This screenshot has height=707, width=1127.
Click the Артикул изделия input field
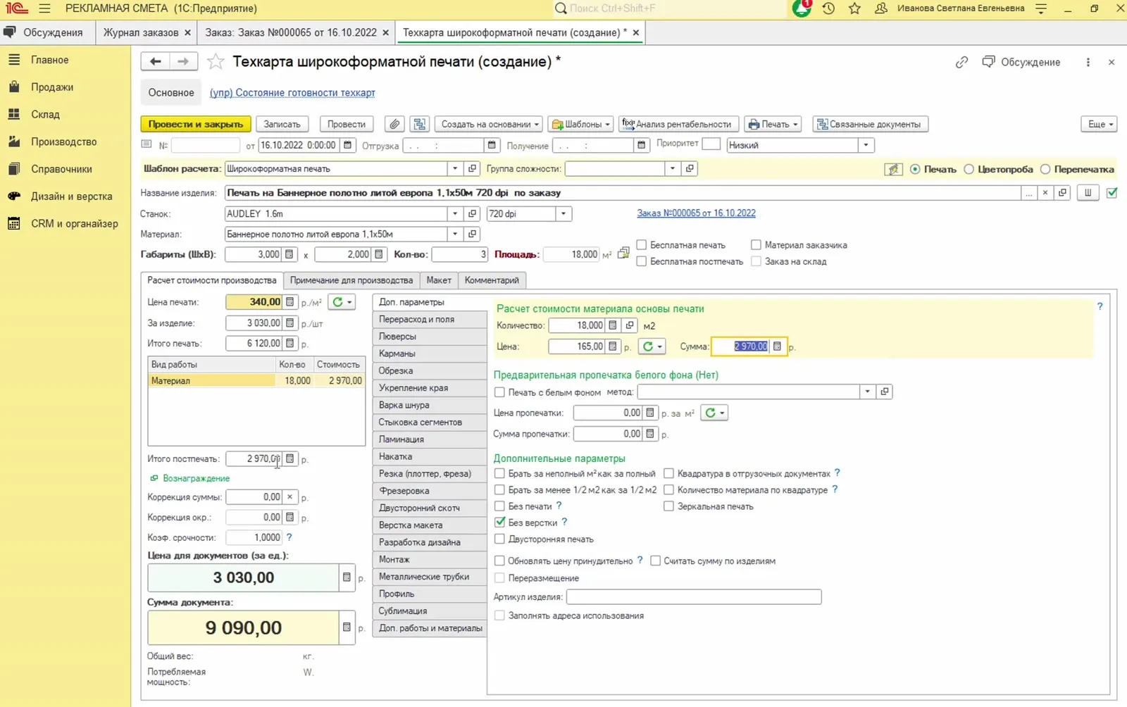pos(694,597)
